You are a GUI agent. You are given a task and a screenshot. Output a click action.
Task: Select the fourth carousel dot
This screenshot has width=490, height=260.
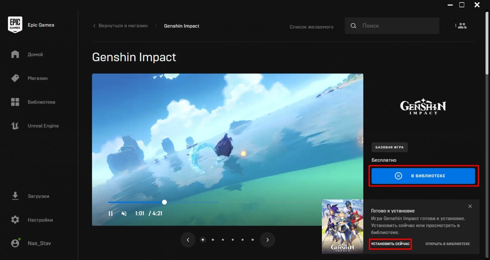[x=233, y=240]
